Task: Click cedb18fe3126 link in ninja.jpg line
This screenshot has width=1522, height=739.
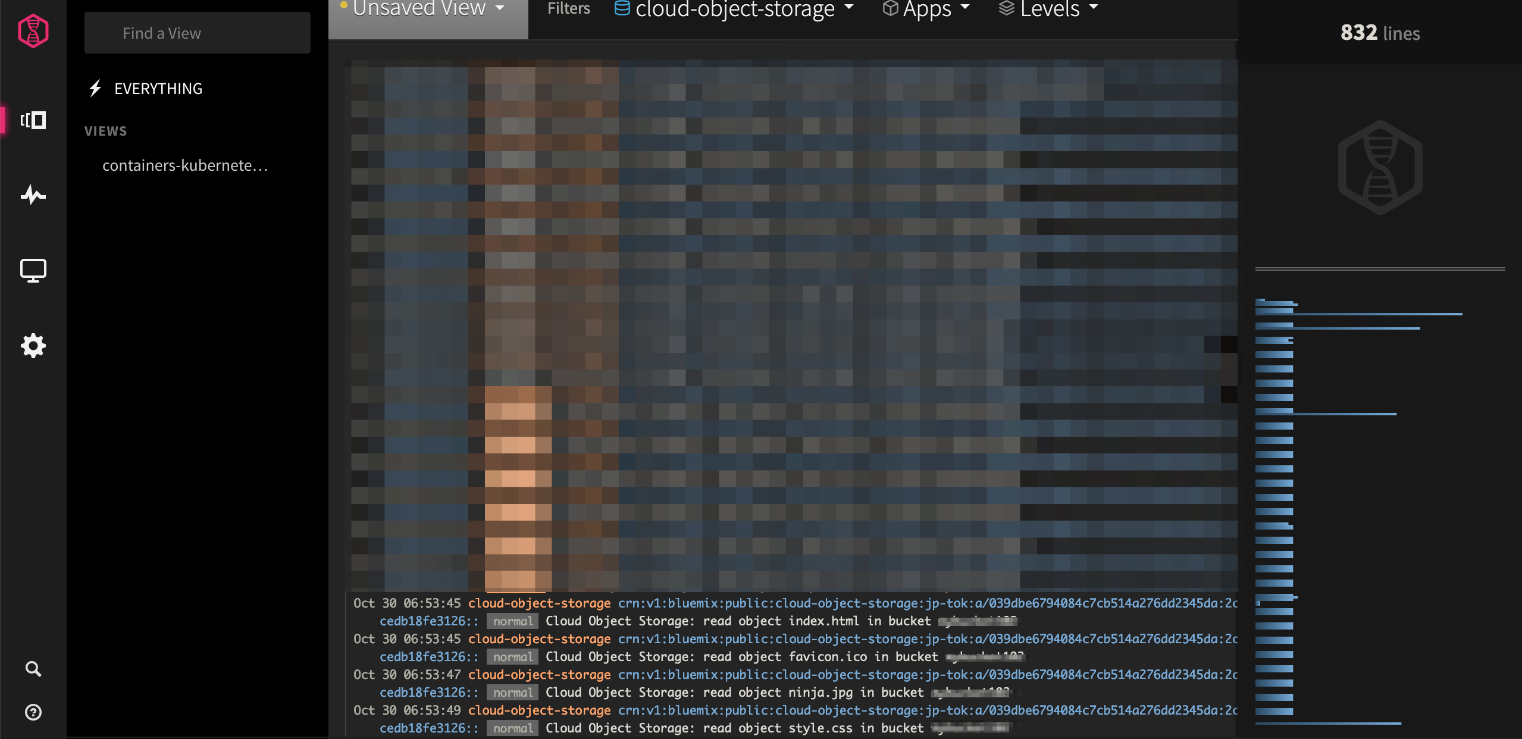Action: coord(428,693)
